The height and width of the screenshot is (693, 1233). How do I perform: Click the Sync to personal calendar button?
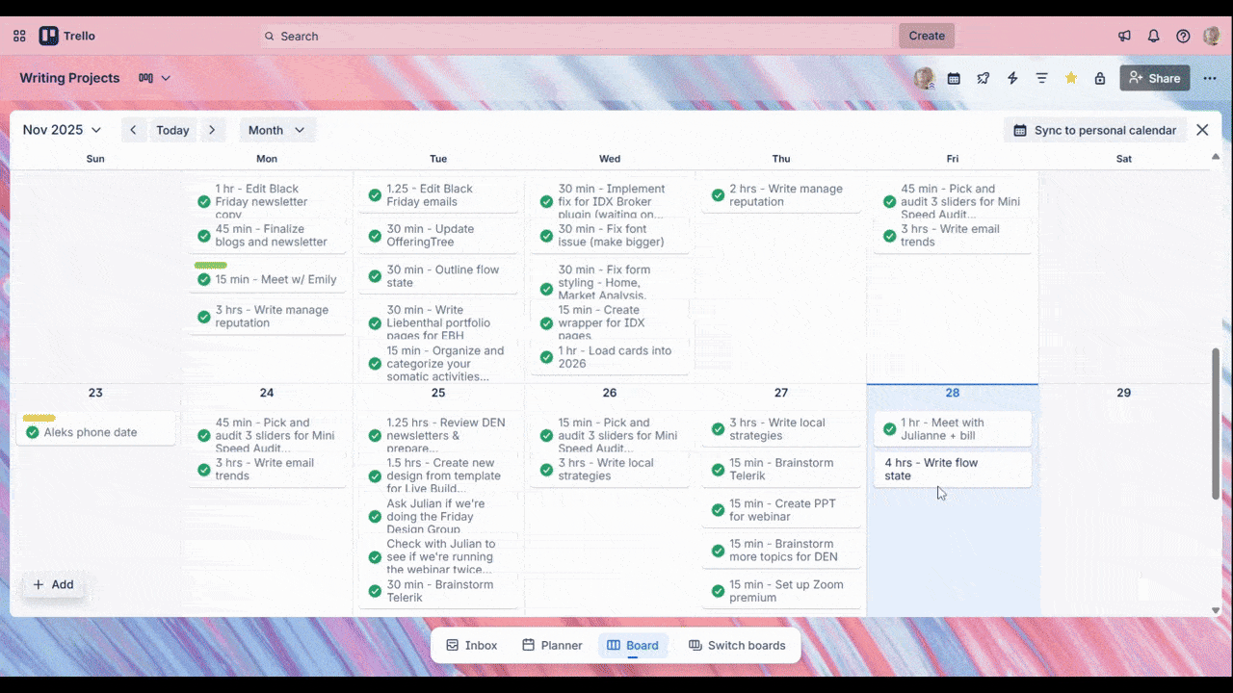click(x=1095, y=130)
